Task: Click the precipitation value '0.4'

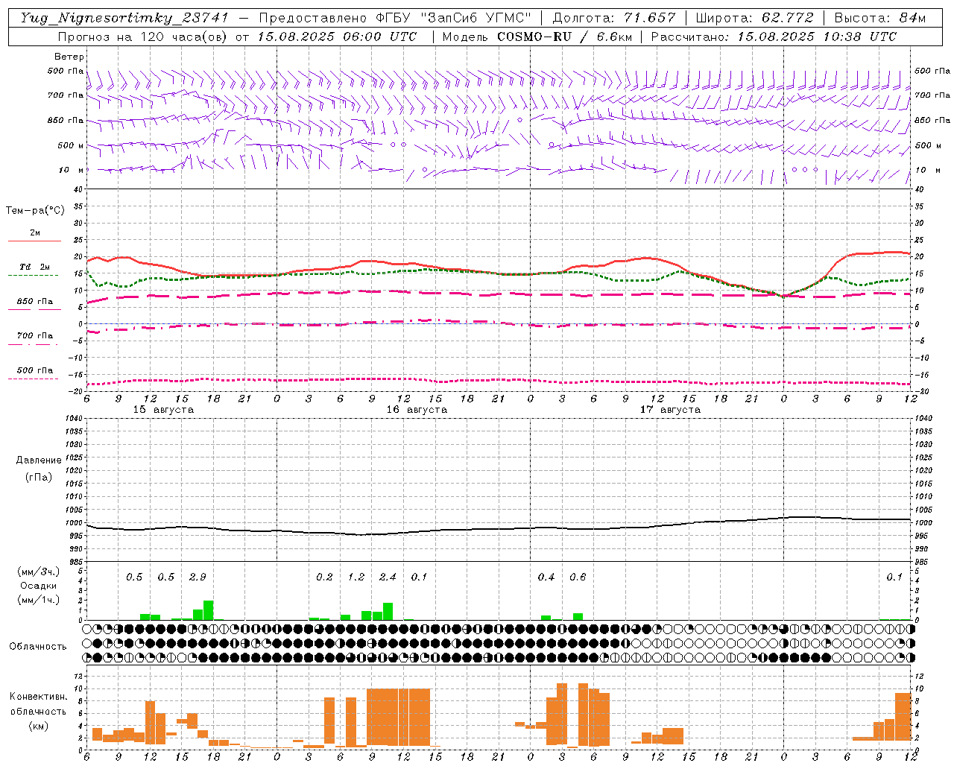Action: click(x=546, y=577)
